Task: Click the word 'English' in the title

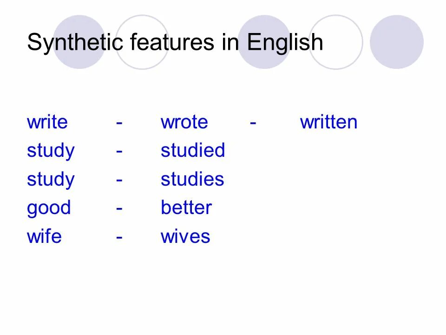Action: [285, 42]
